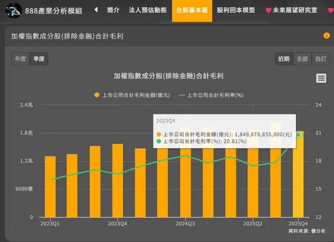Click the 6000億 y-axis label
Image resolution: width=334 pixels, height=242 pixels.
click(x=24, y=189)
